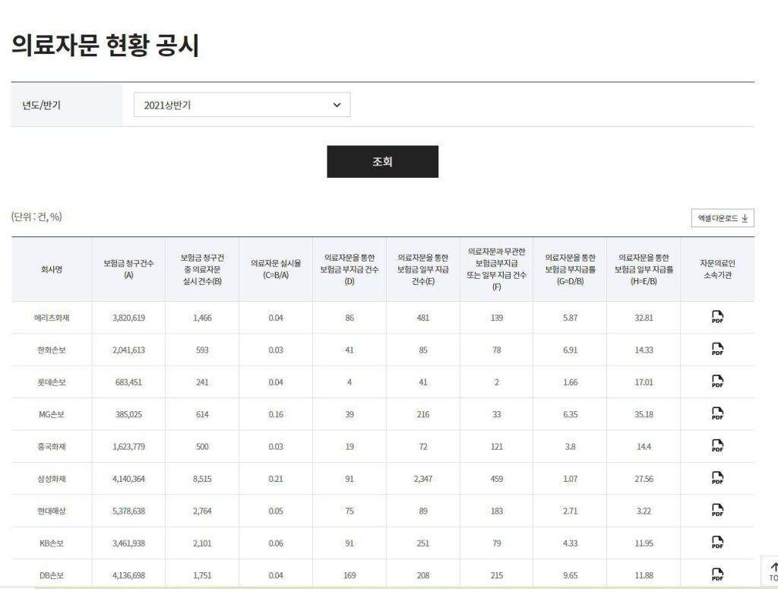The height and width of the screenshot is (589, 778).
Task: Open the PDF icon for 한화손보
Action: coord(717,350)
